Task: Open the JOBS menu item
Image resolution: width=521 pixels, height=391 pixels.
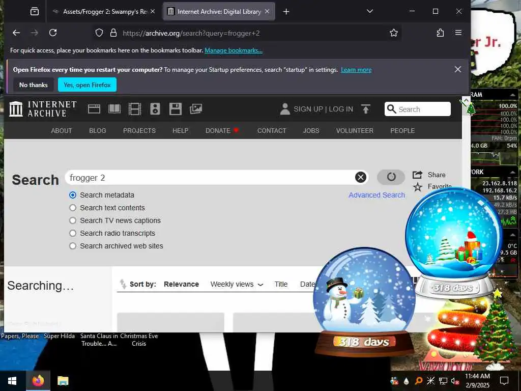Action: click(311, 131)
